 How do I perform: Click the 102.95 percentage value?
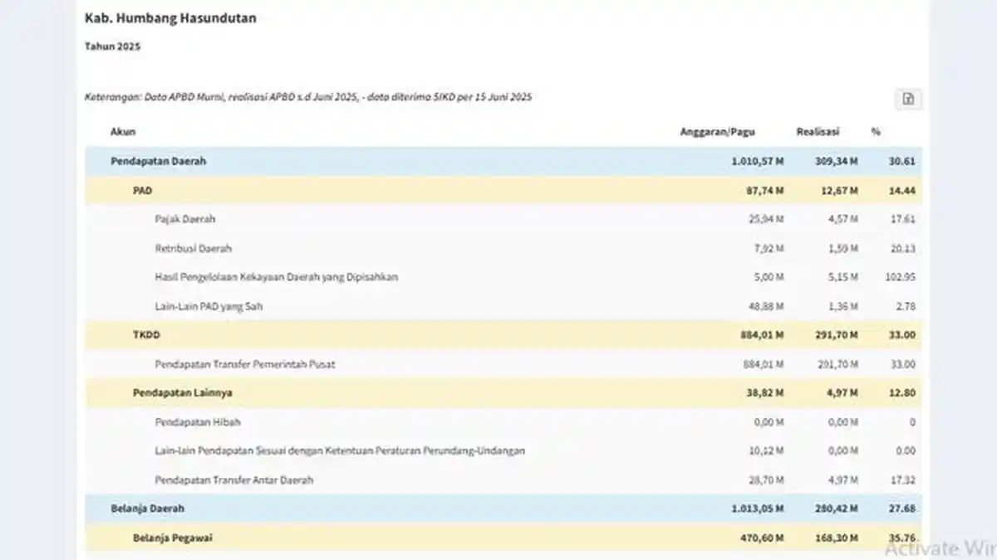[900, 277]
